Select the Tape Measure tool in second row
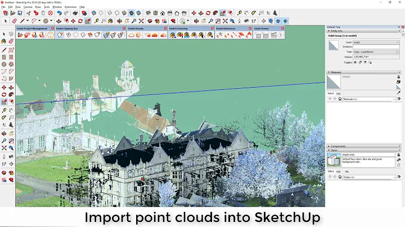This screenshot has height=227, width=405. point(96,21)
